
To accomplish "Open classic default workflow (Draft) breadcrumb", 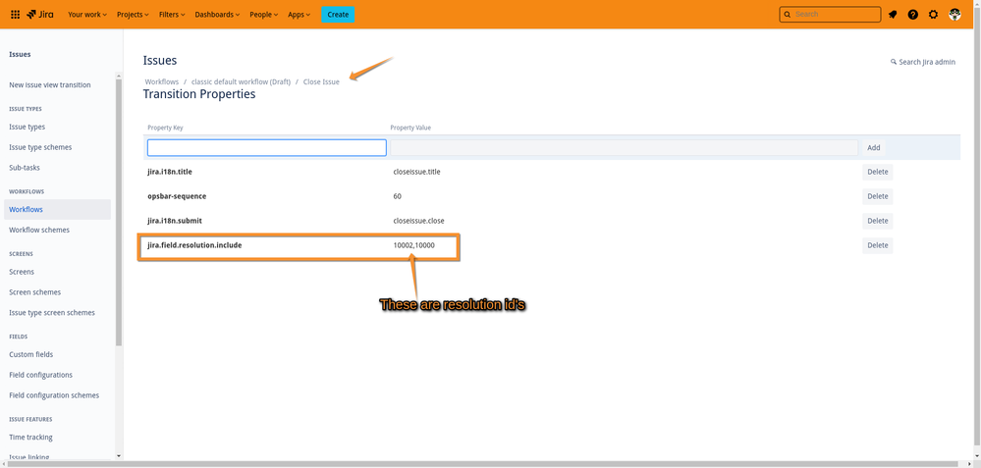I will (241, 81).
